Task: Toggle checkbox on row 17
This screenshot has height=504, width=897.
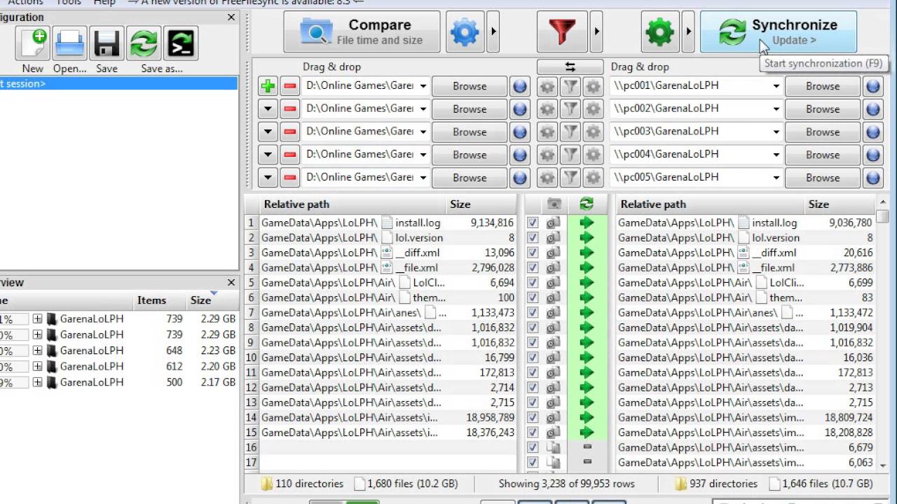Action: pos(533,462)
